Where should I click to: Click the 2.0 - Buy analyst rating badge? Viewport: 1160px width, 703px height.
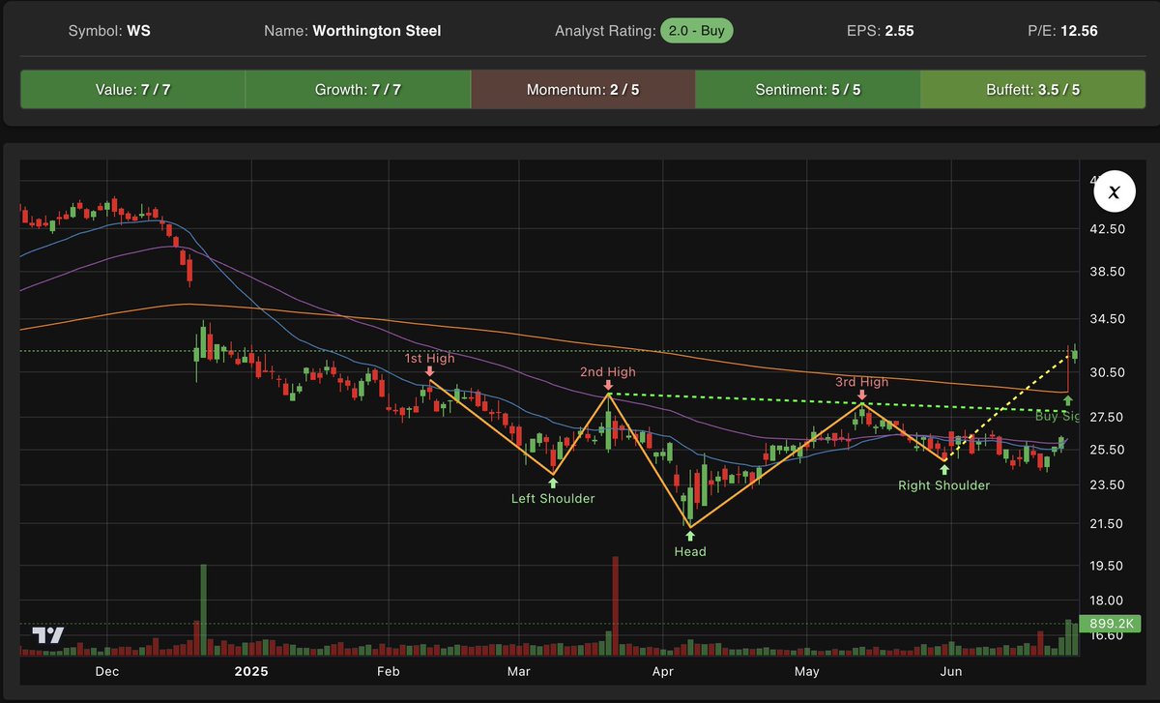697,30
